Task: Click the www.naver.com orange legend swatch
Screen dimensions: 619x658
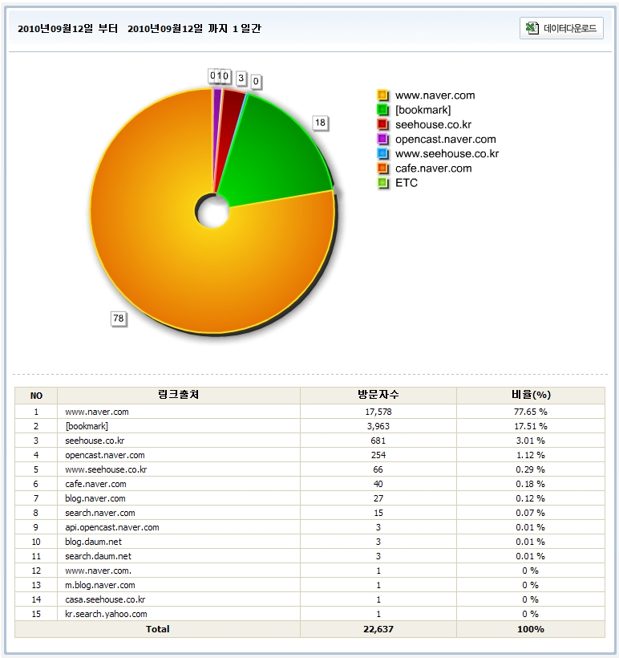Action: click(x=382, y=95)
